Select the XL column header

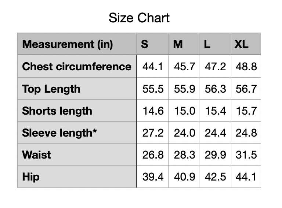point(245,44)
